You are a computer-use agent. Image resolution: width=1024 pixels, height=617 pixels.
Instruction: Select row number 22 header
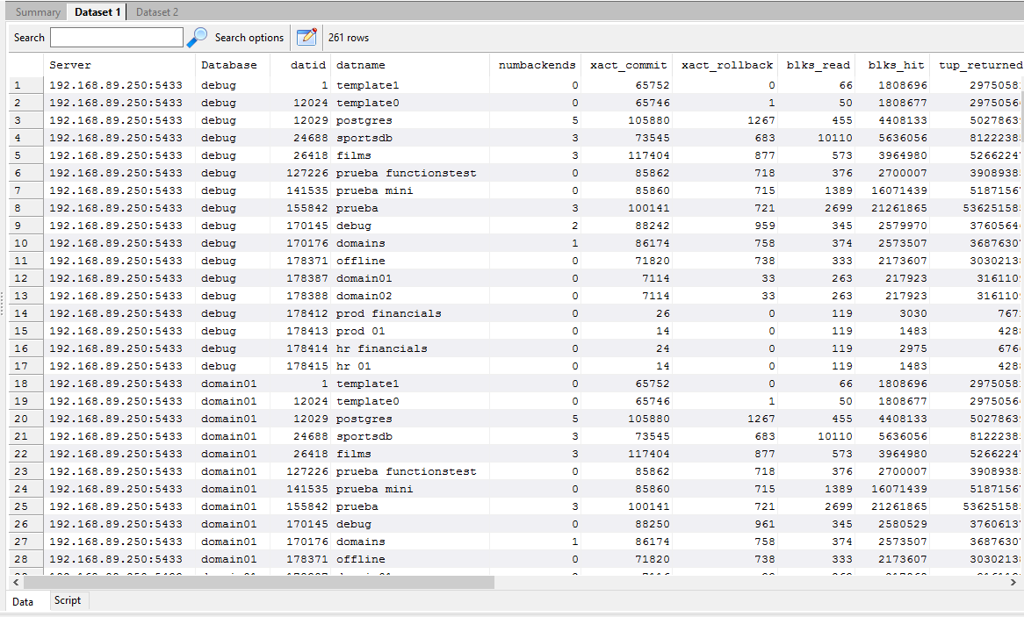coord(20,454)
